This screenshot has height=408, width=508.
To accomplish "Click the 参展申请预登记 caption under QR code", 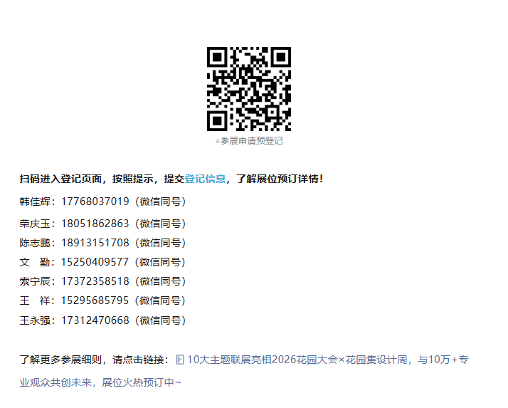I will (x=250, y=141).
